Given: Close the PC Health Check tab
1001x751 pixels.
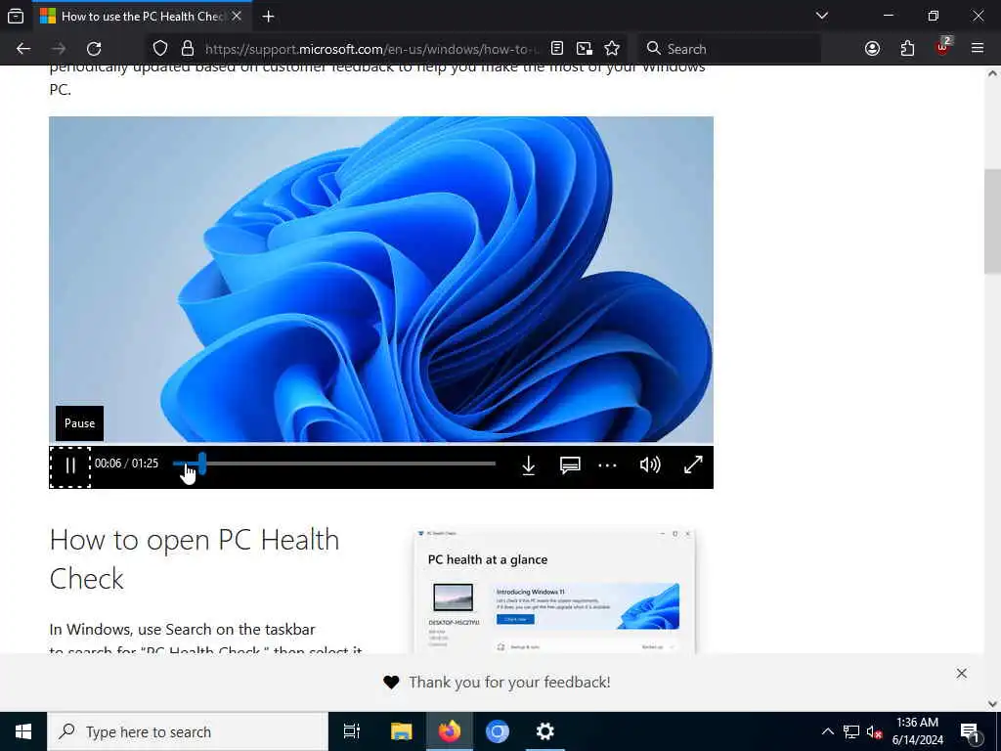Looking at the screenshot, I should click(x=237, y=16).
